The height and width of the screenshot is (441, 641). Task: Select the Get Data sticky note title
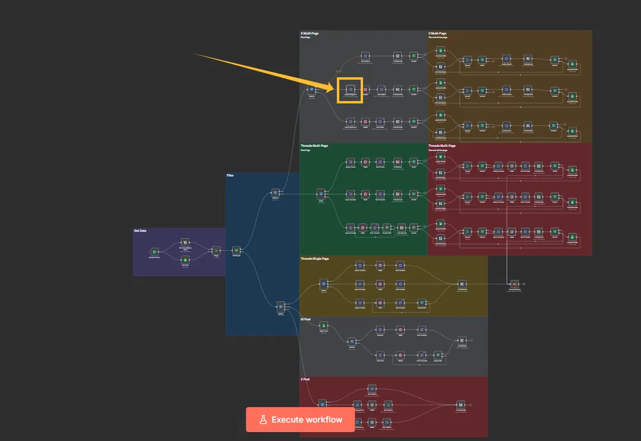coord(140,230)
